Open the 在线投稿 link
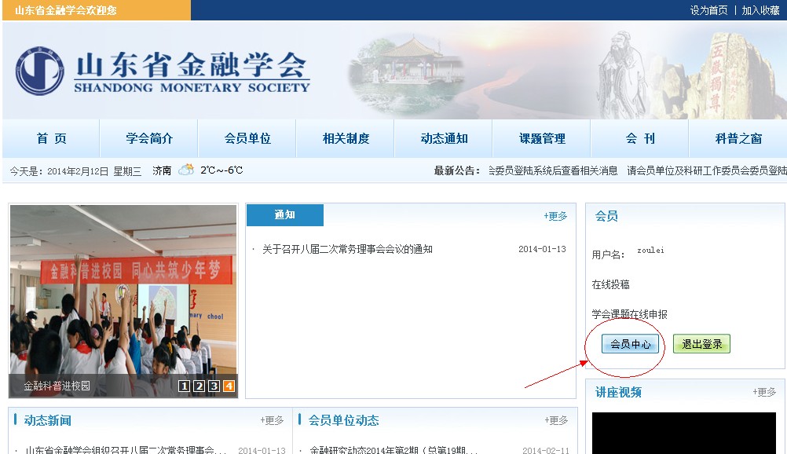The height and width of the screenshot is (454, 787). point(610,285)
